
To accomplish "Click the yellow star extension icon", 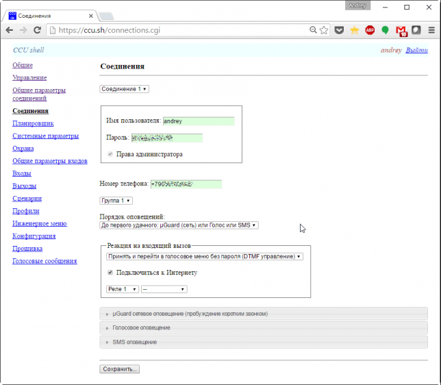I will (x=355, y=30).
